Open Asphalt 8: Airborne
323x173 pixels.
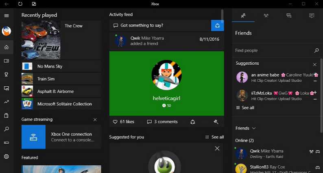pos(61,91)
